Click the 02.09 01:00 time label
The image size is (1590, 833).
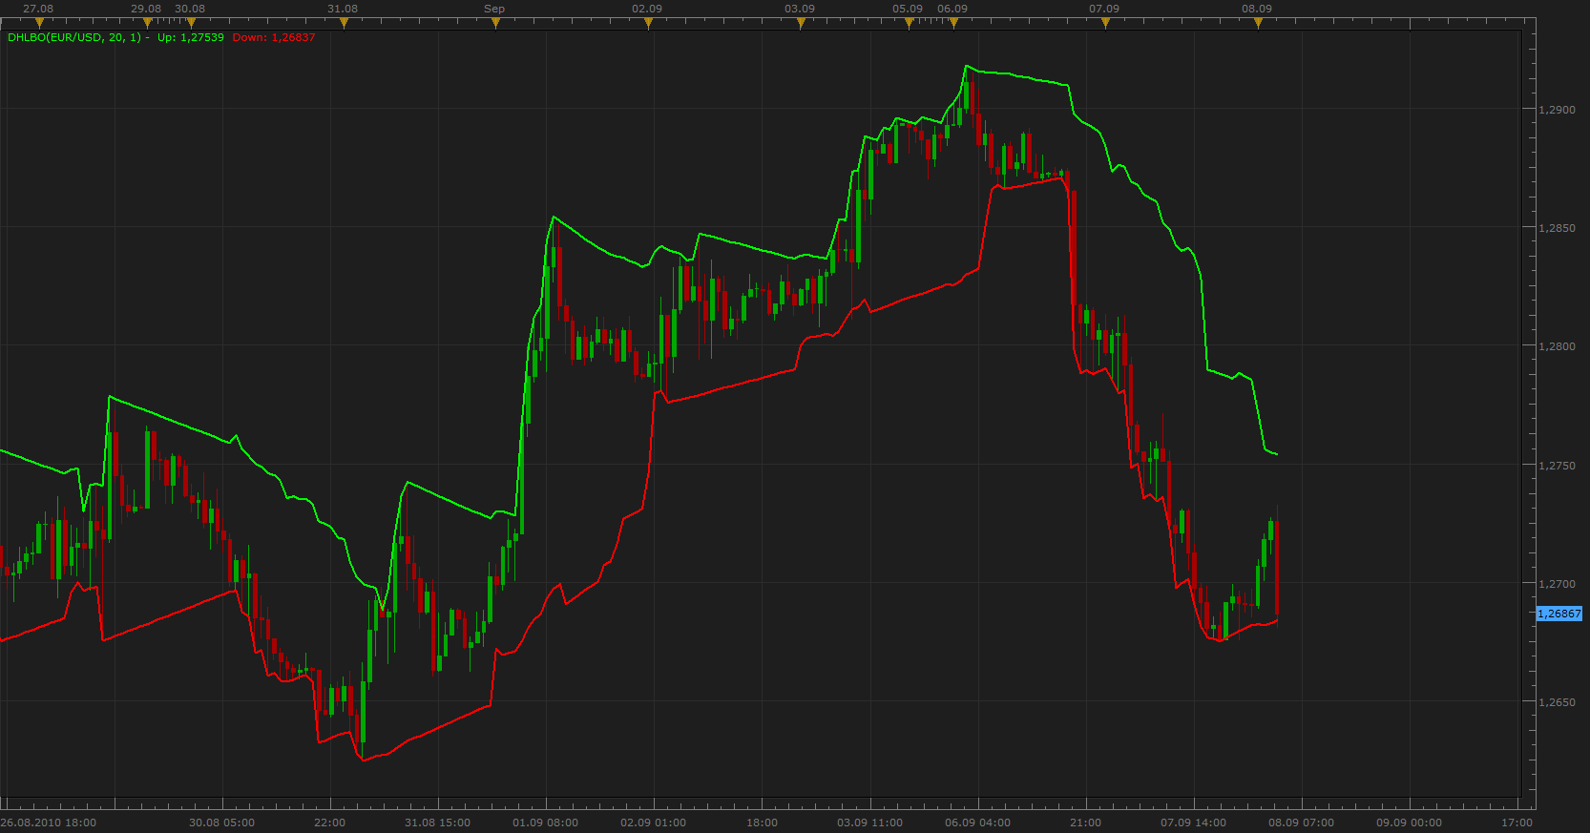pos(653,823)
